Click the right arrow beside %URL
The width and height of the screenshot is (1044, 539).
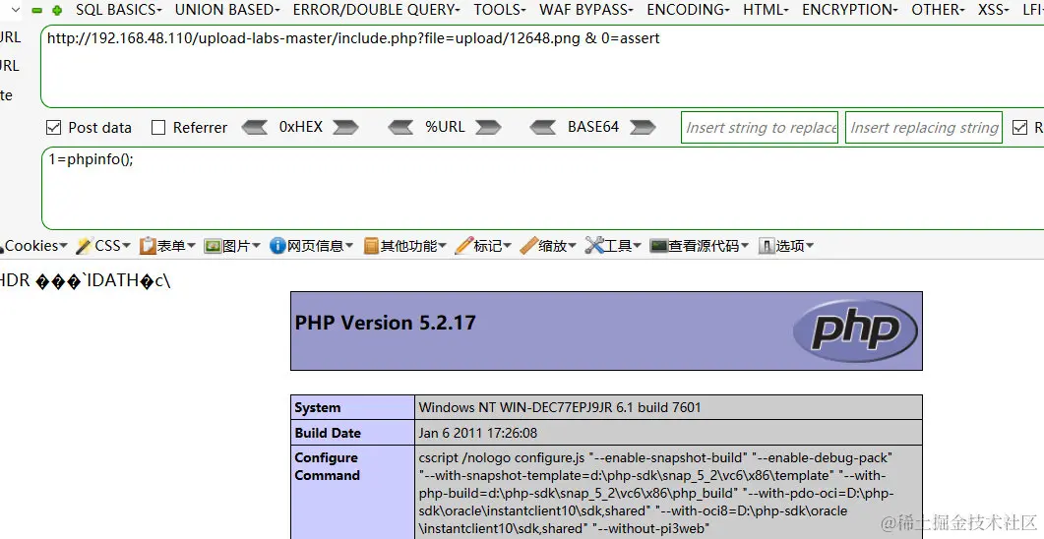(489, 127)
